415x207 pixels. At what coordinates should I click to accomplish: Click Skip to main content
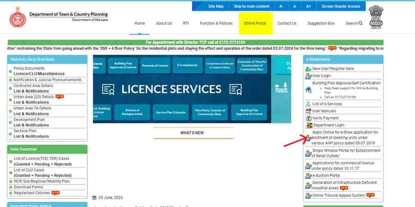click(x=251, y=6)
